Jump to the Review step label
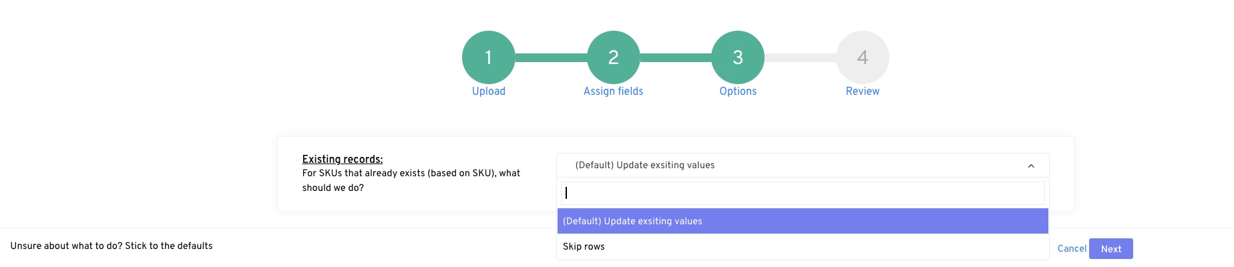The image size is (1234, 267). click(862, 91)
